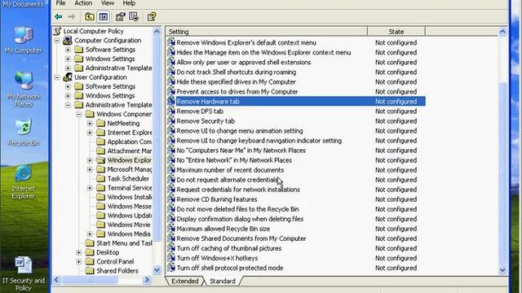
Task: Click right arrow of tree horizontal scrollbar
Action: 147,280
